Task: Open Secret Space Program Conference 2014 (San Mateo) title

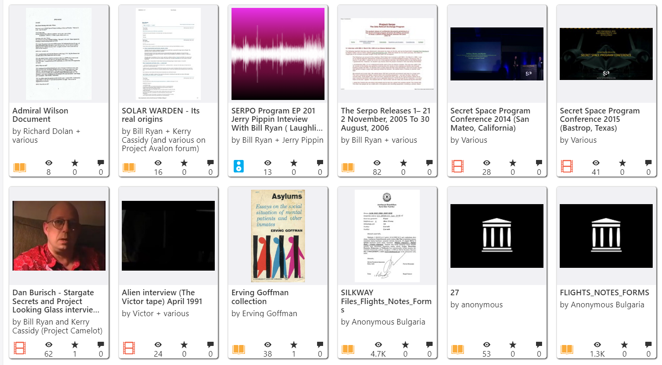Action: pyautogui.click(x=490, y=119)
